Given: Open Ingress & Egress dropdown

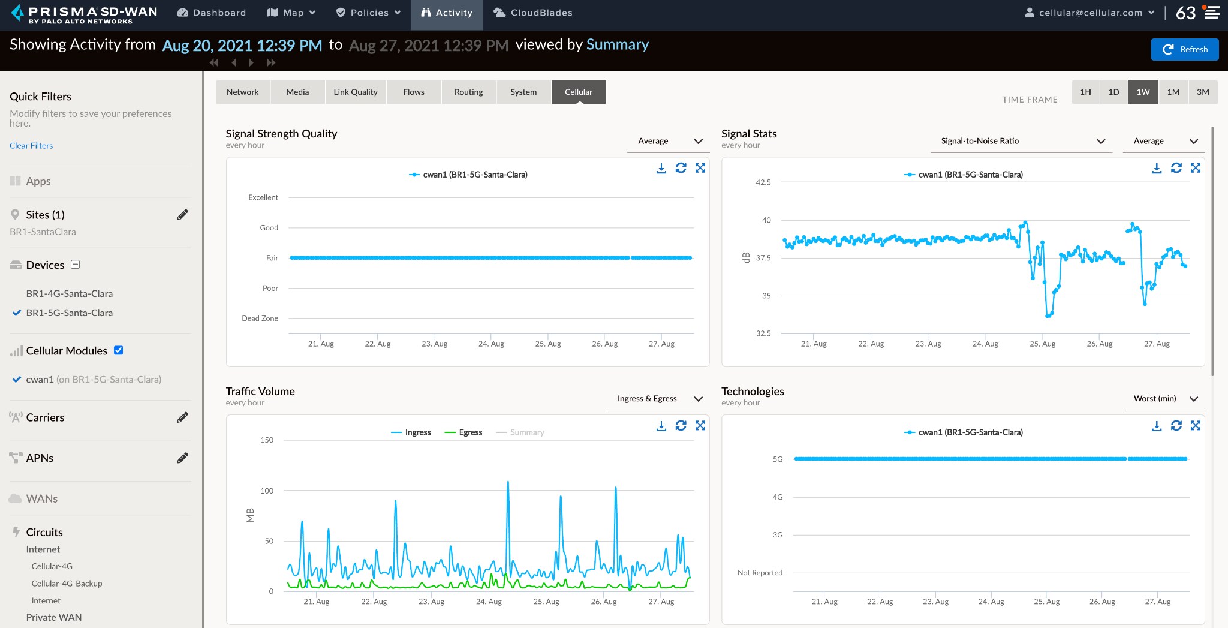Looking at the screenshot, I should [x=658, y=399].
